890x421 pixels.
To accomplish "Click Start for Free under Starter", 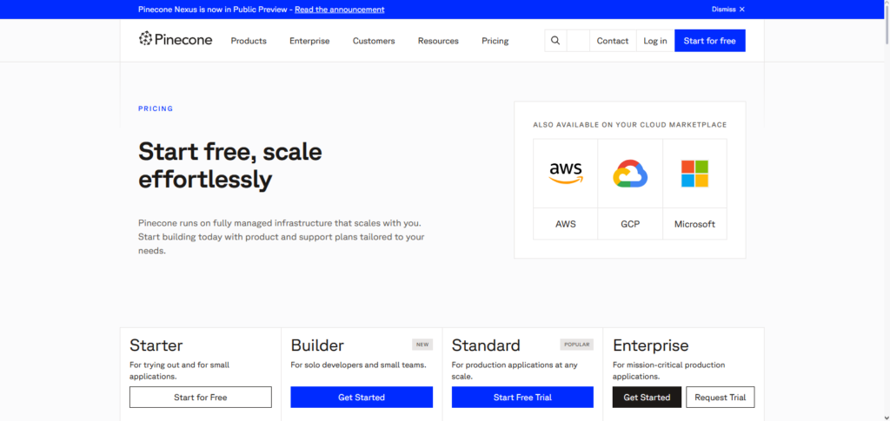I will [201, 398].
